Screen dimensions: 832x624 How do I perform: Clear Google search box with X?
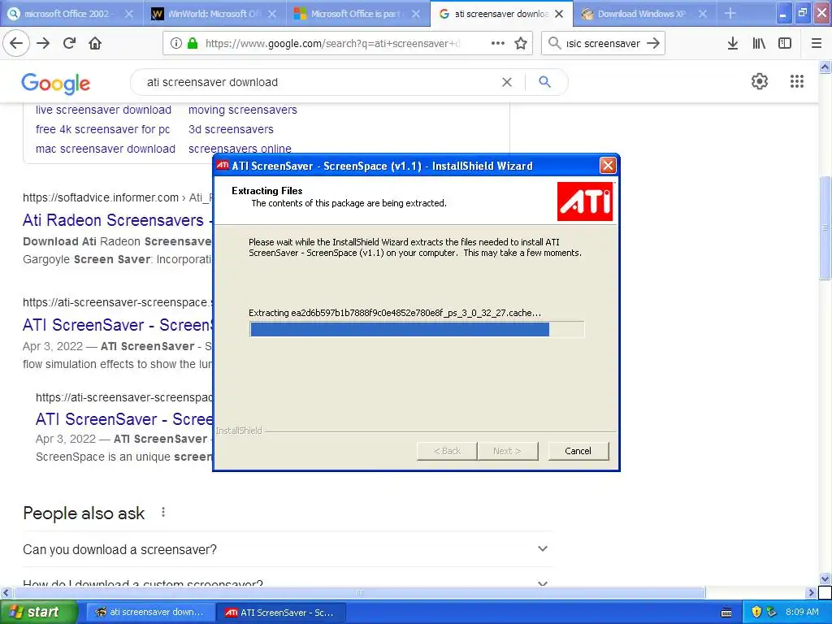click(x=507, y=82)
